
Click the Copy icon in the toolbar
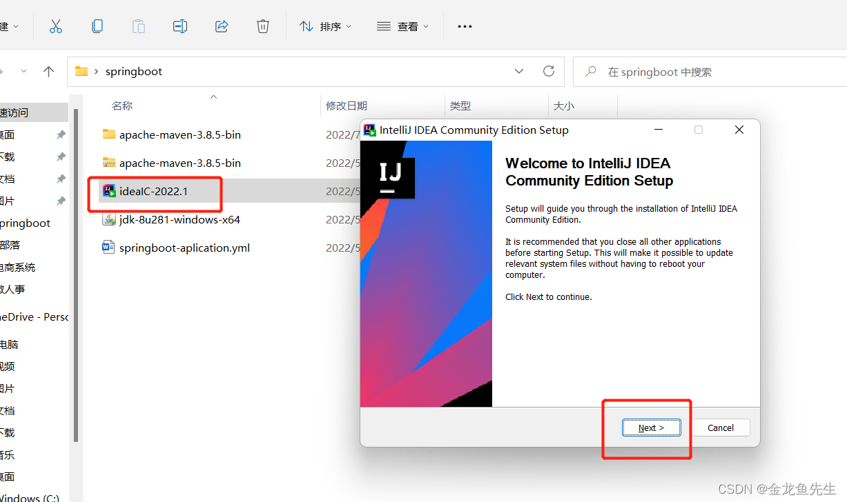tap(97, 26)
